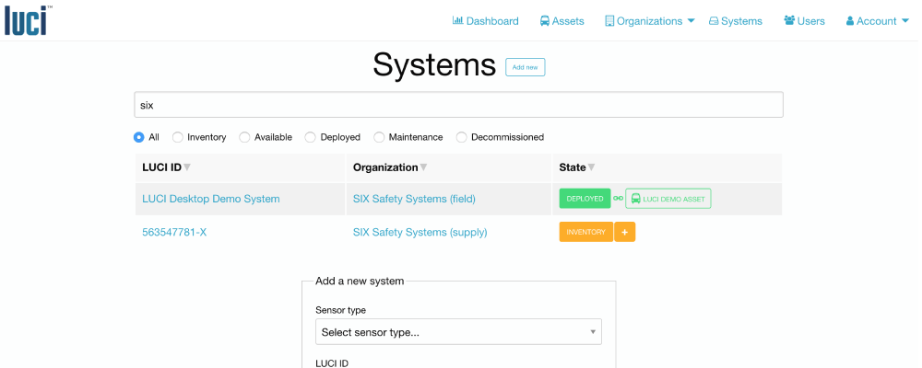
Task: Click the Systems drive icon
Action: pyautogui.click(x=714, y=21)
